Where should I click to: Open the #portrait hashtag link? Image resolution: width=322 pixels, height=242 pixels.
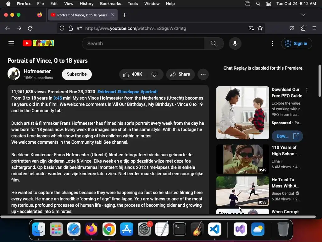[x=149, y=92]
